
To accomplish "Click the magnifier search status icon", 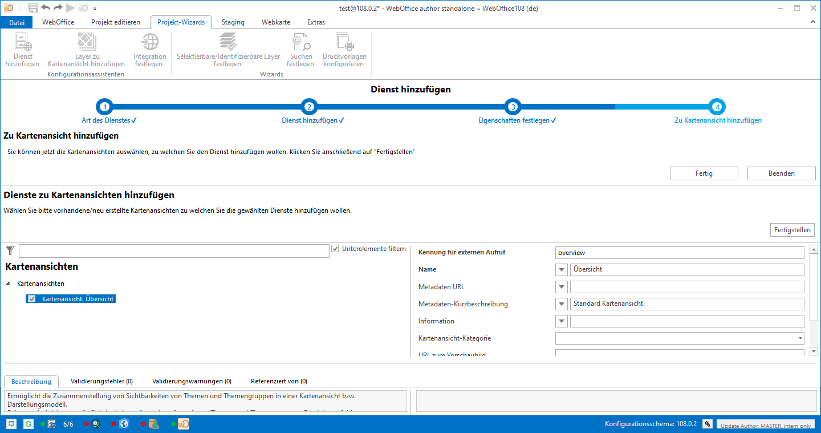I will coord(96,424).
